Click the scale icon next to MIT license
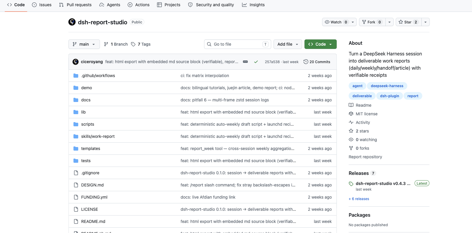Image resolution: width=472 pixels, height=233 pixels. [351, 114]
